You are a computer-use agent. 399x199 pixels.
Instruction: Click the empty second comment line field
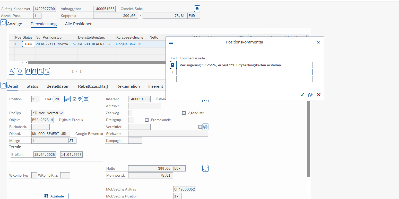[x=246, y=72]
